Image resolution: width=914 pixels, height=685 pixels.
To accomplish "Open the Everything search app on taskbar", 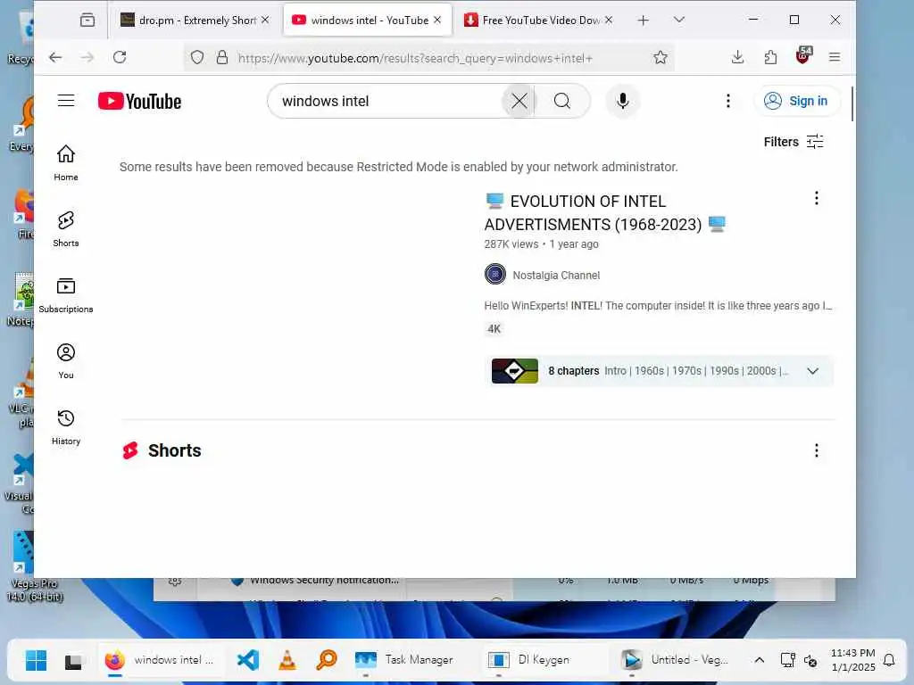I will pyautogui.click(x=327, y=660).
